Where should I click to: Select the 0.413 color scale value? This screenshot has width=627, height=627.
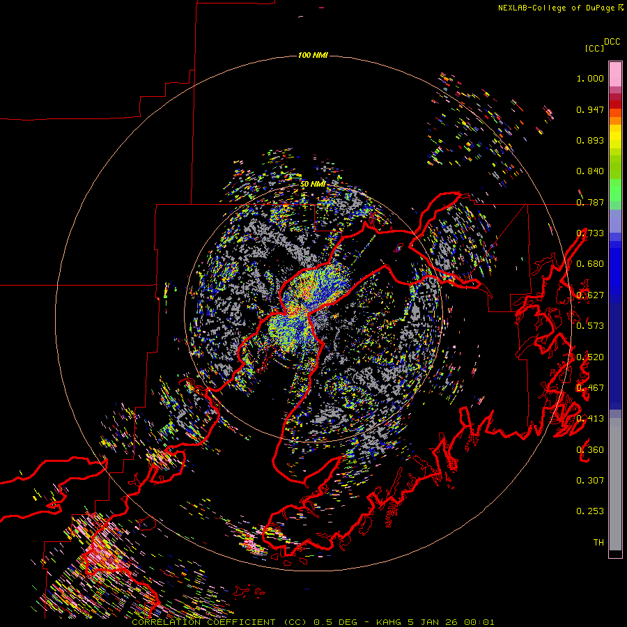click(590, 419)
